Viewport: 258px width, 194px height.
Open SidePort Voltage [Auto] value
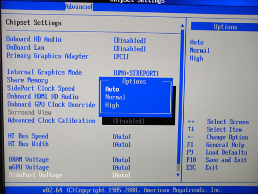(x=121, y=175)
